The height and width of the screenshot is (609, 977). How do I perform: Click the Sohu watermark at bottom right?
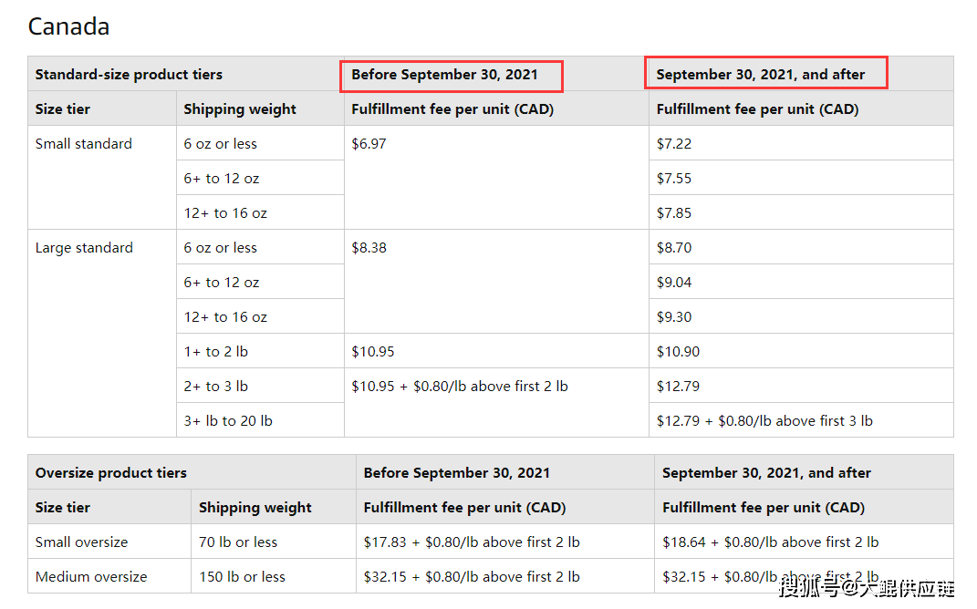[866, 587]
